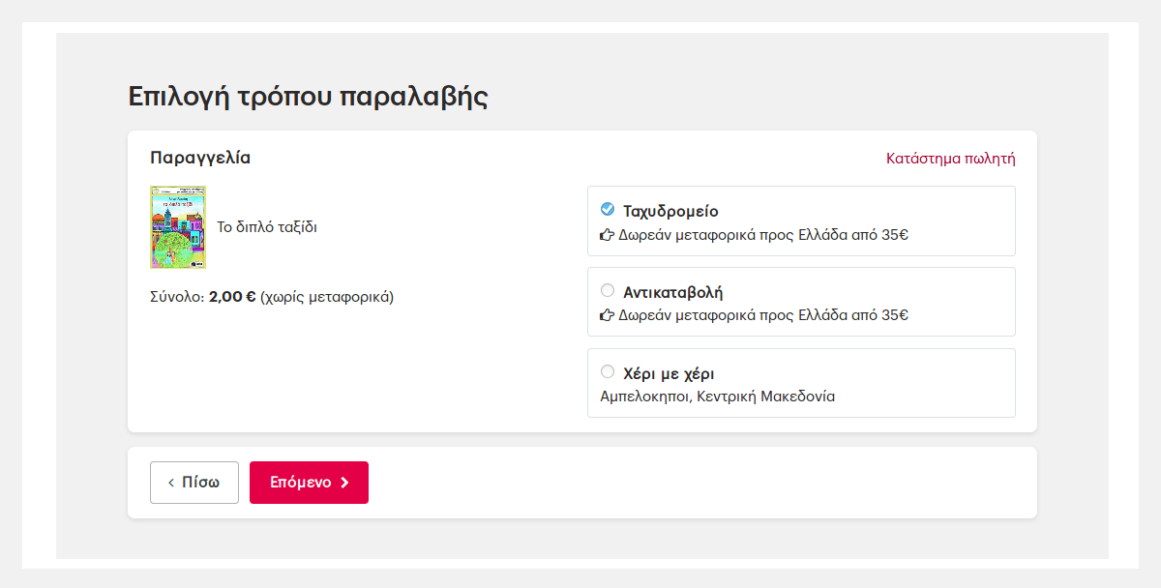Select the Ταχυδρομείο delivery radio button

point(608,209)
